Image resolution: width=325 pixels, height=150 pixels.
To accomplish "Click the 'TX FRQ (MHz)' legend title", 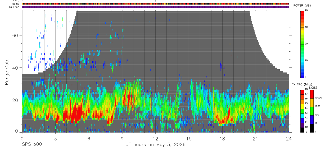I will pyautogui.click(x=301, y=84).
